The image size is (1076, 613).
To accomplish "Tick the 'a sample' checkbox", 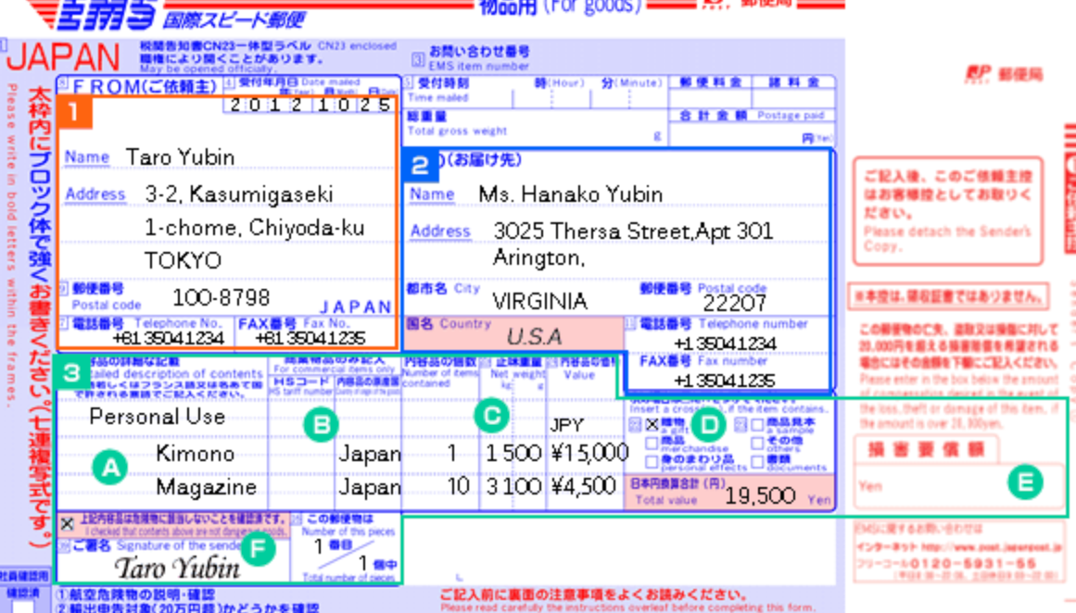I will click(757, 425).
